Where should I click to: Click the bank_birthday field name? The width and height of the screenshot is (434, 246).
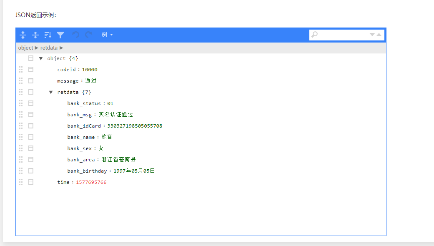[87, 171]
